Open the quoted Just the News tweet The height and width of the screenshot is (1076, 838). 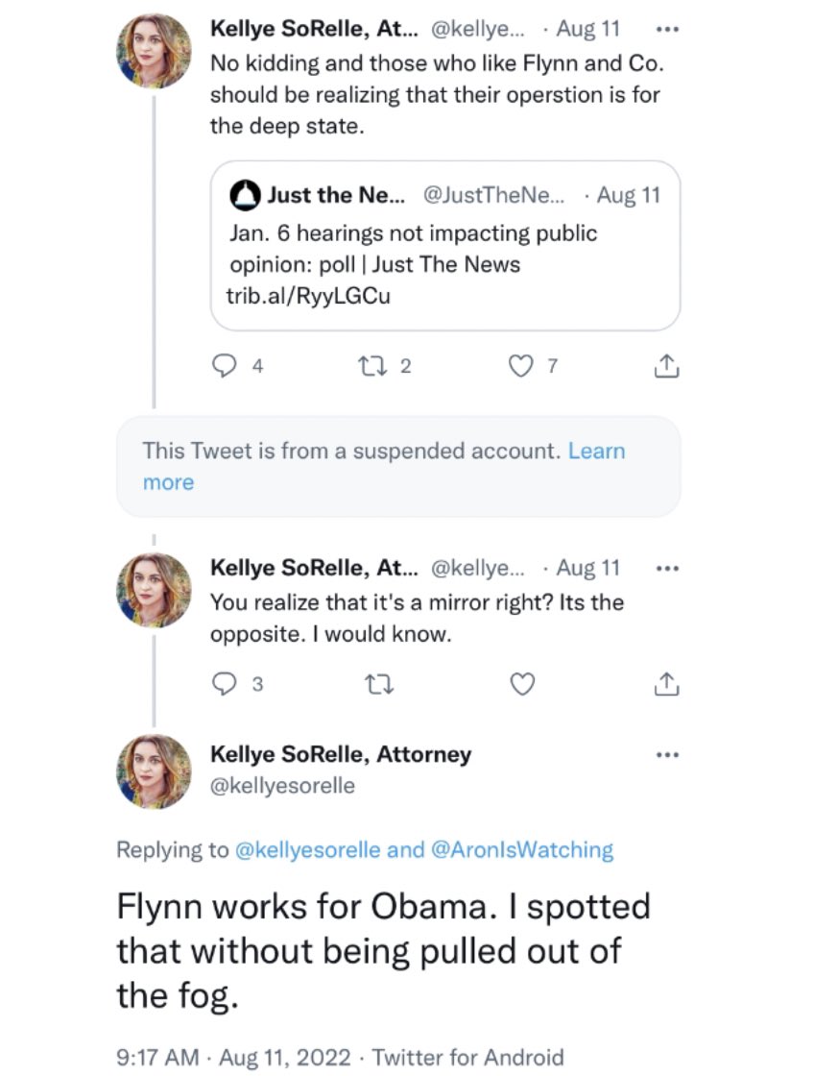coord(445,246)
